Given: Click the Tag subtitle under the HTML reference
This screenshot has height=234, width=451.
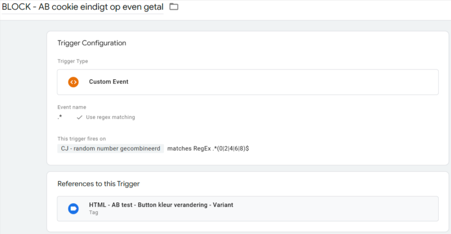Looking at the screenshot, I should [x=93, y=212].
